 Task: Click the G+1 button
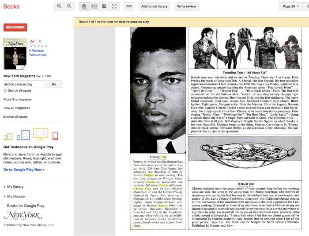tap(33, 41)
